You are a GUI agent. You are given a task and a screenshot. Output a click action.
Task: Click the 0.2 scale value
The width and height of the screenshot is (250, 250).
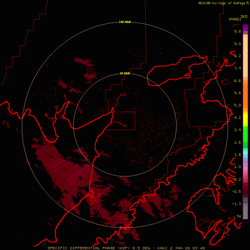point(237,179)
